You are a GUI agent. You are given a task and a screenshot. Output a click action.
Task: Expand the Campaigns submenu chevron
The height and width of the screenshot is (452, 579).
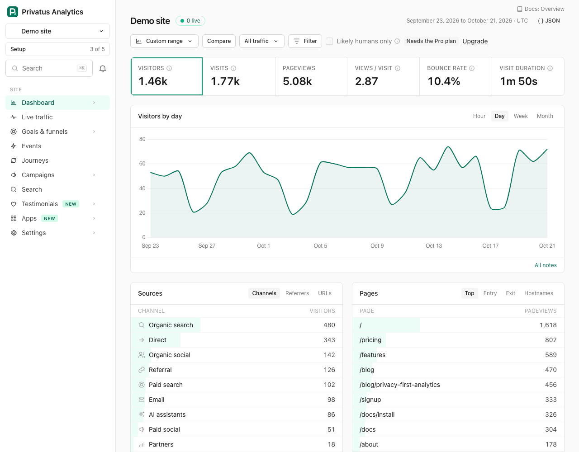point(94,175)
